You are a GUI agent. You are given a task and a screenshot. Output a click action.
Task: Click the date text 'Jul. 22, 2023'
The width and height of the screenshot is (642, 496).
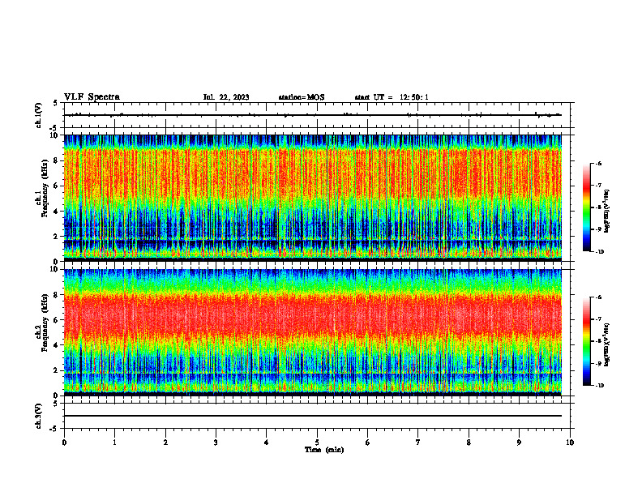pyautogui.click(x=226, y=97)
